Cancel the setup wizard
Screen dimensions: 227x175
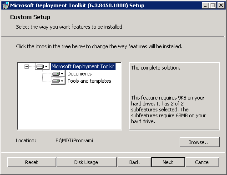pyautogui.click(x=202, y=162)
